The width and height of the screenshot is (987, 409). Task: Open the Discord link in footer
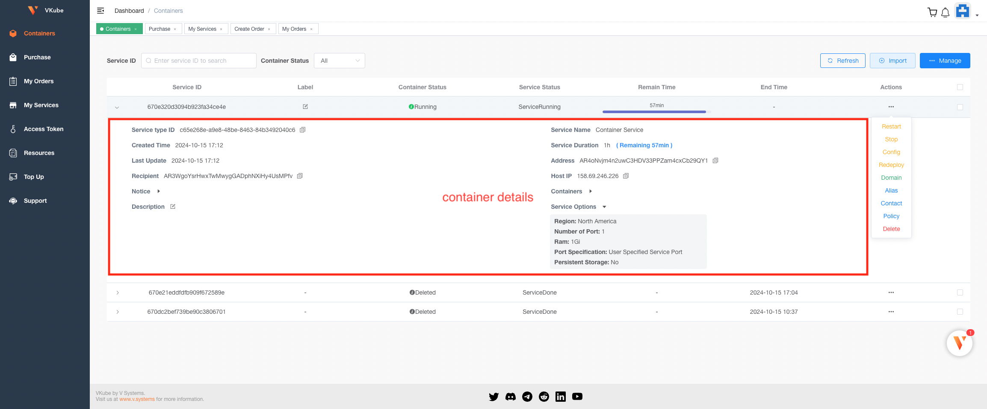coord(511,397)
